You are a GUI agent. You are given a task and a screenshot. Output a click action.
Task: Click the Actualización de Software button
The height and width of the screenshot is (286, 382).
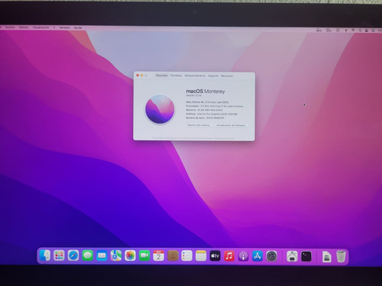(x=231, y=125)
